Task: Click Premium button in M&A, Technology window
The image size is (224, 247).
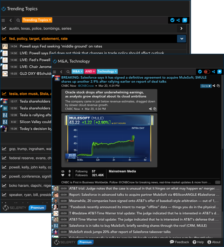Action: click(86, 242)
